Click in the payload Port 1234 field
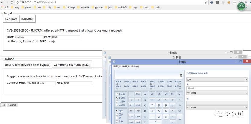Image resolution: width=251 pixels, height=124 pixels. (78, 83)
